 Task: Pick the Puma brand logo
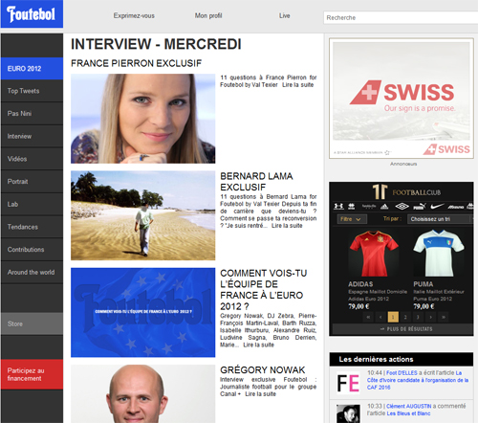tap(420, 207)
